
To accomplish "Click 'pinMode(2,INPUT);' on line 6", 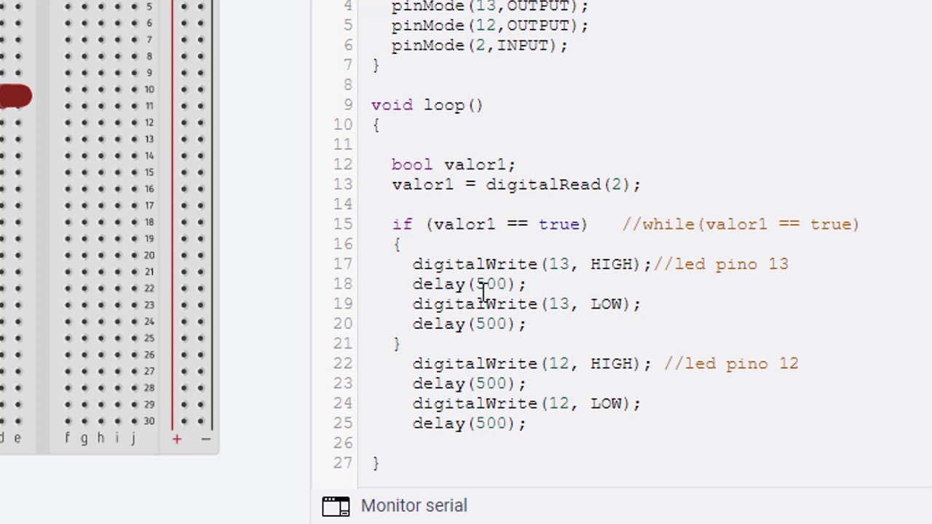I will 479,45.
